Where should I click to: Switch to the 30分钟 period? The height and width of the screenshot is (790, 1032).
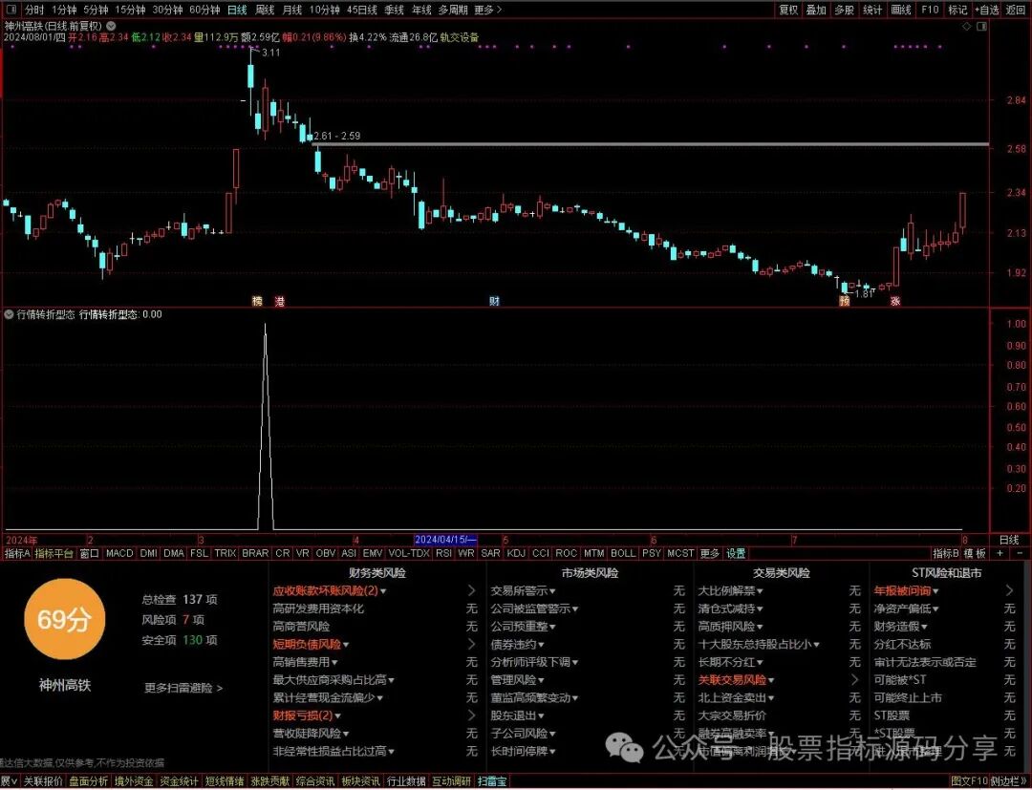(x=167, y=10)
